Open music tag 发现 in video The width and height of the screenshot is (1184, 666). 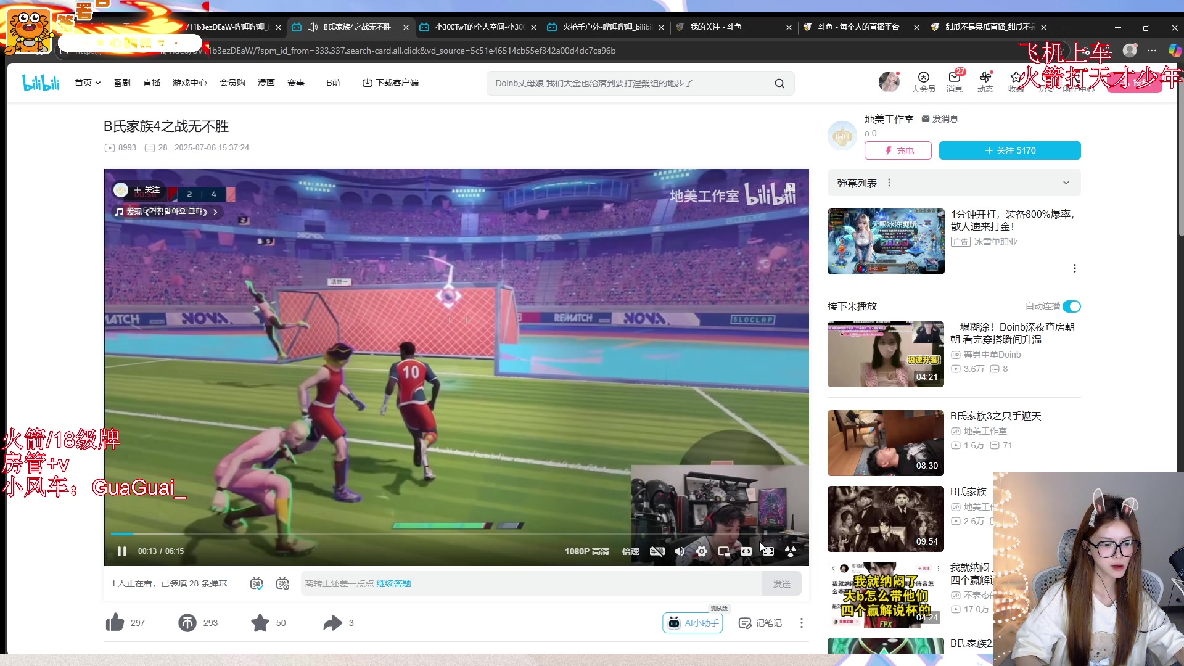click(166, 212)
